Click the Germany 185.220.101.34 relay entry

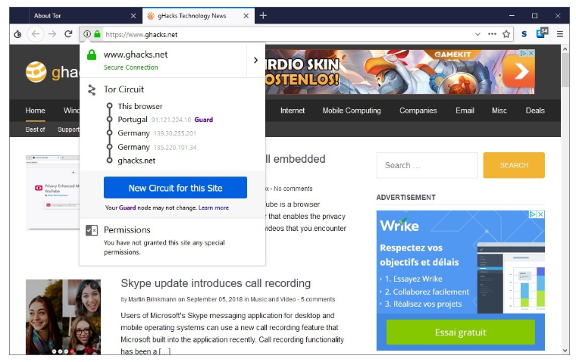tap(157, 147)
